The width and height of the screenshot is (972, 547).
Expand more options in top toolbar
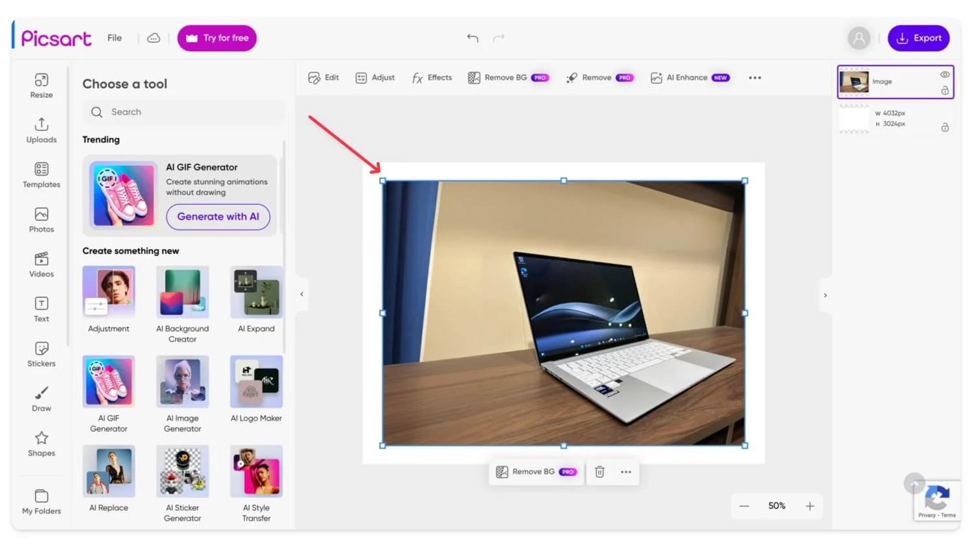coord(755,78)
